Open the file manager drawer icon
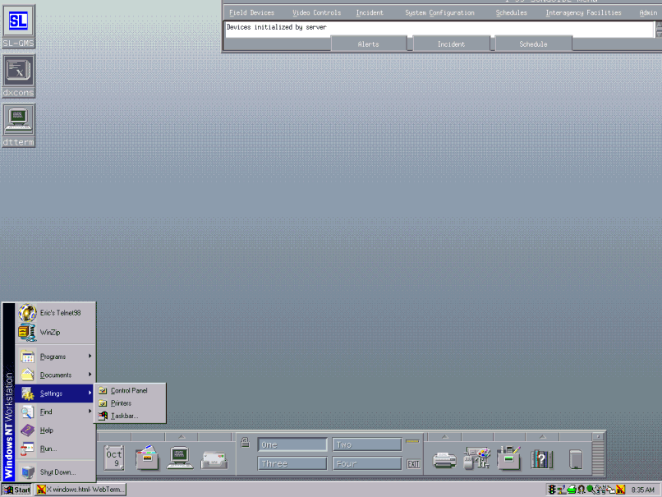This screenshot has width=662, height=497. pos(148,458)
